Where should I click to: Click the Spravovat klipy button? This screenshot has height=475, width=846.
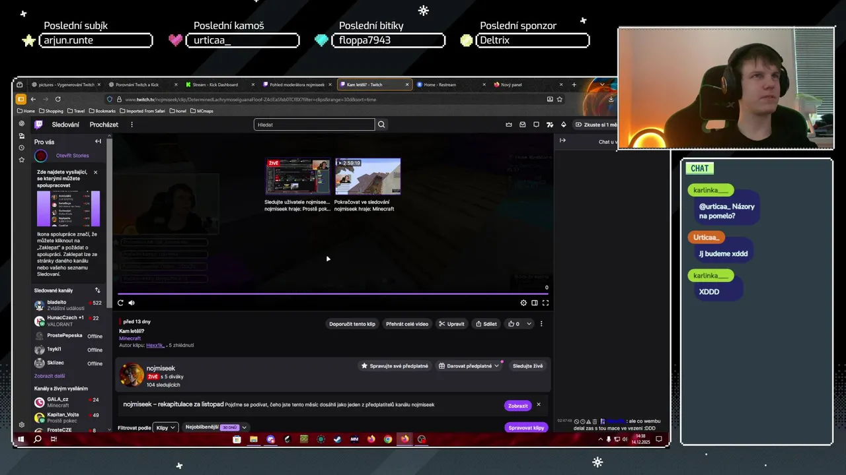tap(526, 427)
